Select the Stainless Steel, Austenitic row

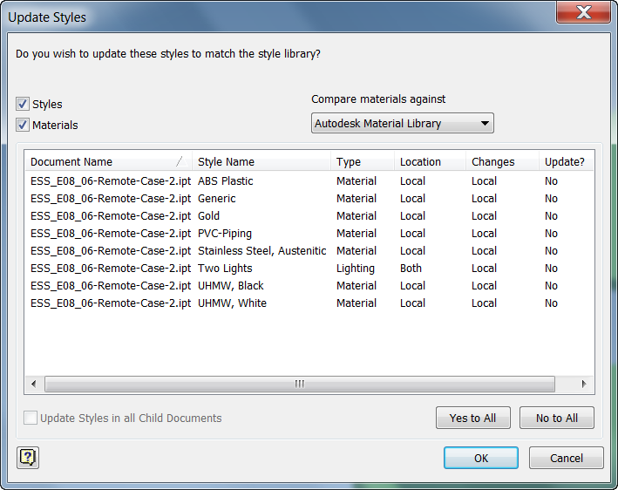tap(309, 251)
